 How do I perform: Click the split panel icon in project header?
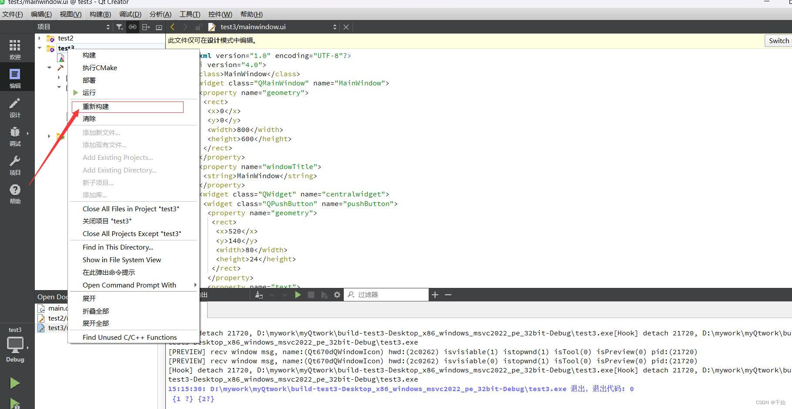pos(146,27)
